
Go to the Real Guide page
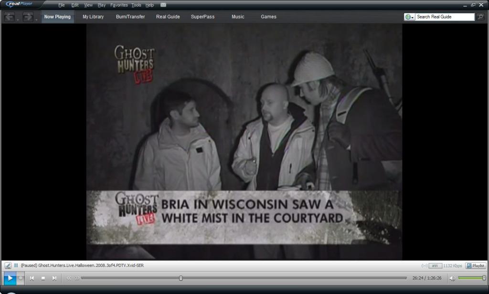click(x=167, y=16)
